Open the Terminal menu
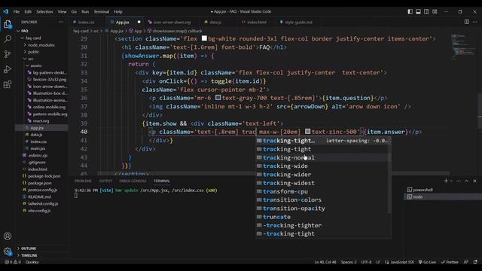This screenshot has height=271, width=482. (x=102, y=12)
